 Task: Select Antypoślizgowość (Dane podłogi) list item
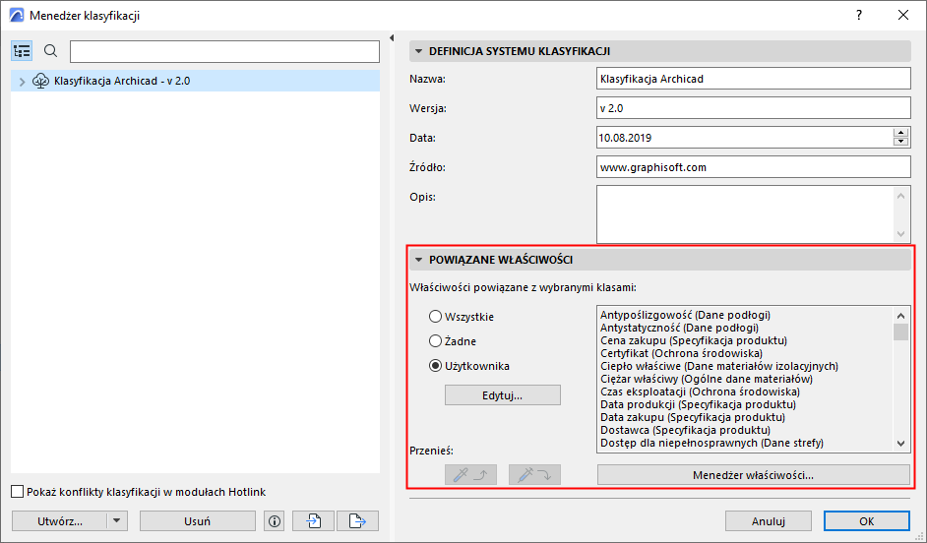(x=685, y=315)
